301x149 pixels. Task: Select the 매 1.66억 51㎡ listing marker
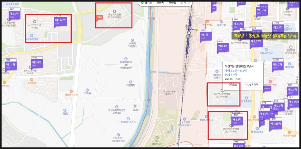(x=276, y=124)
